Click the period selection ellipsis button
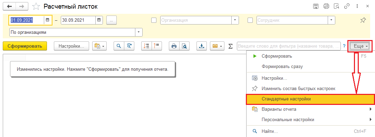Screen dimensions: 375x137 111,20
